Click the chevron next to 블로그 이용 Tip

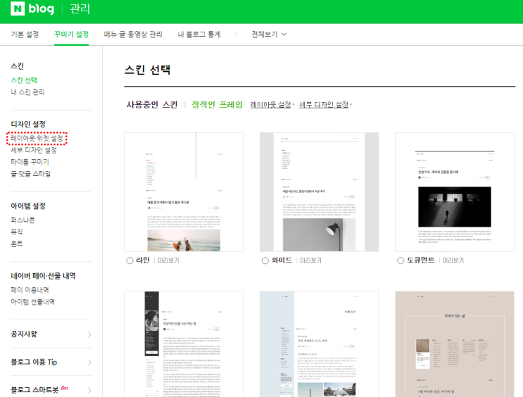(x=89, y=362)
